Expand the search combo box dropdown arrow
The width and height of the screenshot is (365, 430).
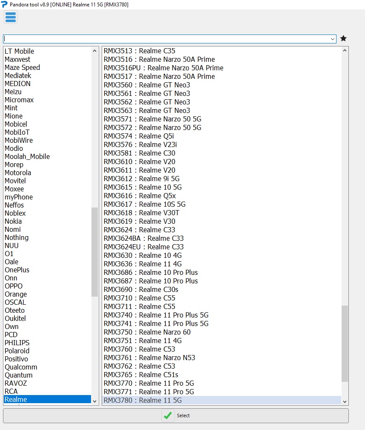[332, 39]
